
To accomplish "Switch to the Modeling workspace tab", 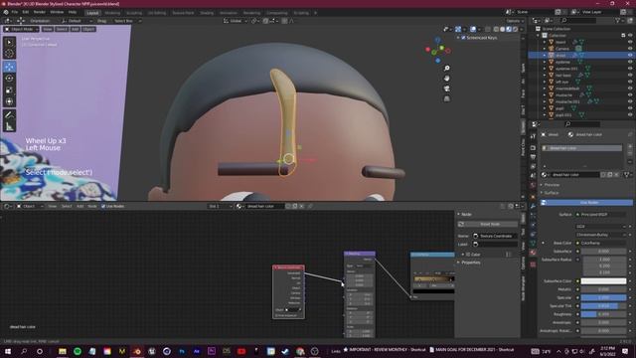I will click(x=112, y=13).
